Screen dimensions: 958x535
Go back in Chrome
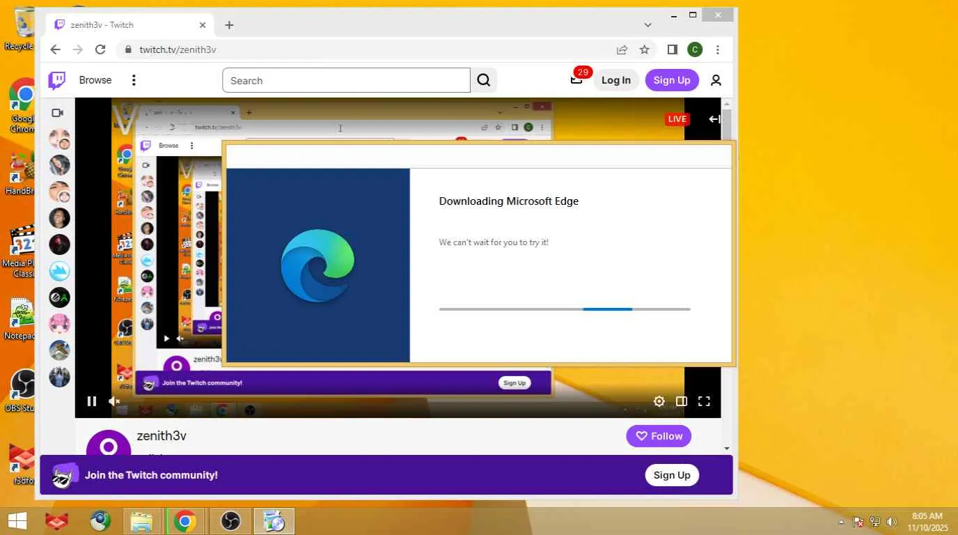(x=56, y=49)
